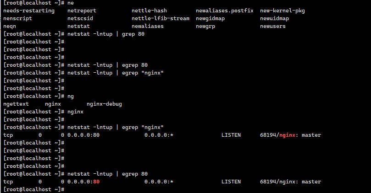This screenshot has height=193, width=371.
Task: Click the nettle-lfib-stream completion entry
Action: [x=160, y=18]
